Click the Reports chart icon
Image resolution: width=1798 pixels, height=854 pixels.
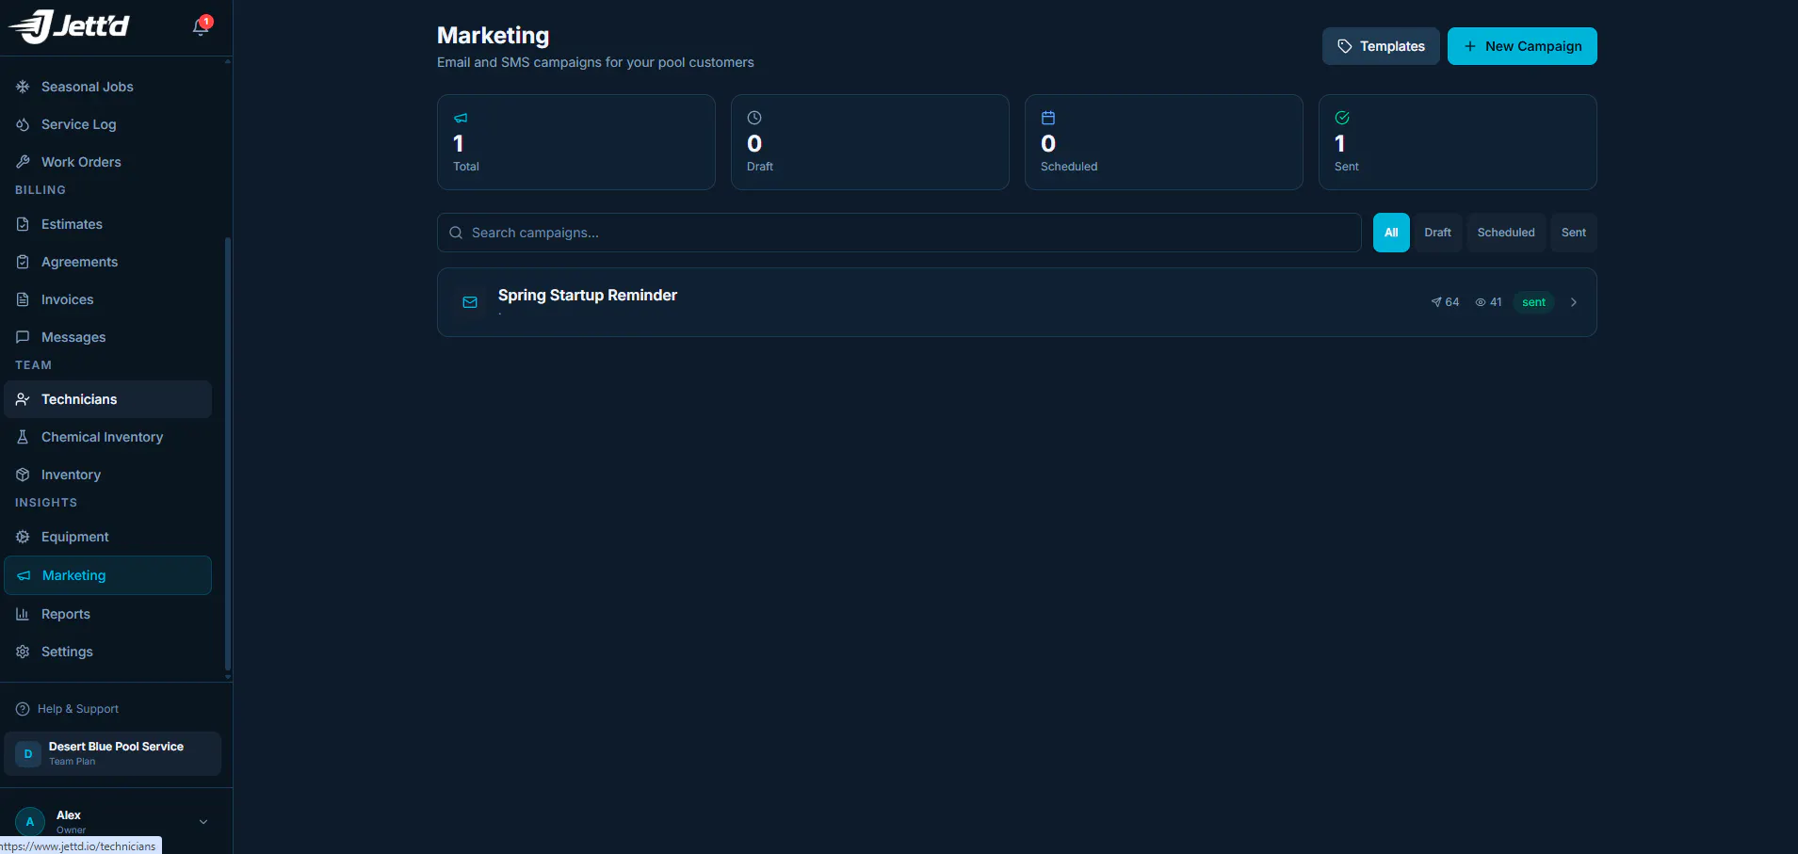tap(23, 614)
